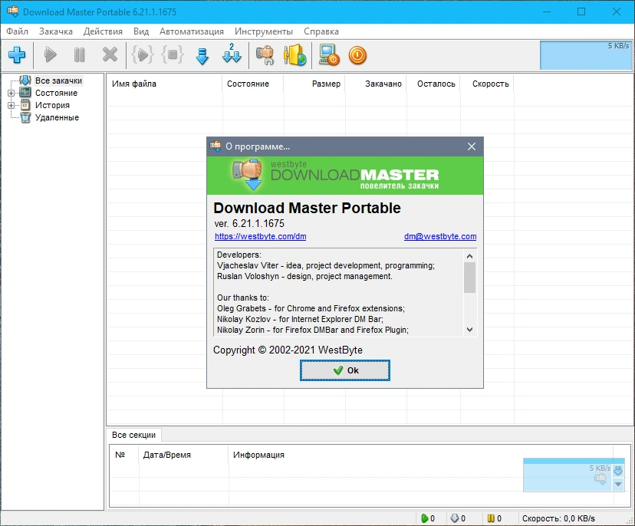This screenshot has height=526, width=635.
Task: Click the scrollbar thumb in credits box
Action: 470,278
